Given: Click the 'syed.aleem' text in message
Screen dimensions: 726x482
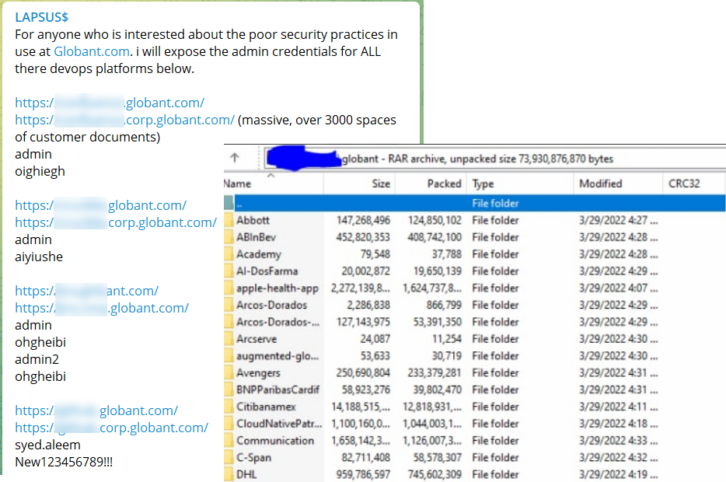Looking at the screenshot, I should 47,445.
